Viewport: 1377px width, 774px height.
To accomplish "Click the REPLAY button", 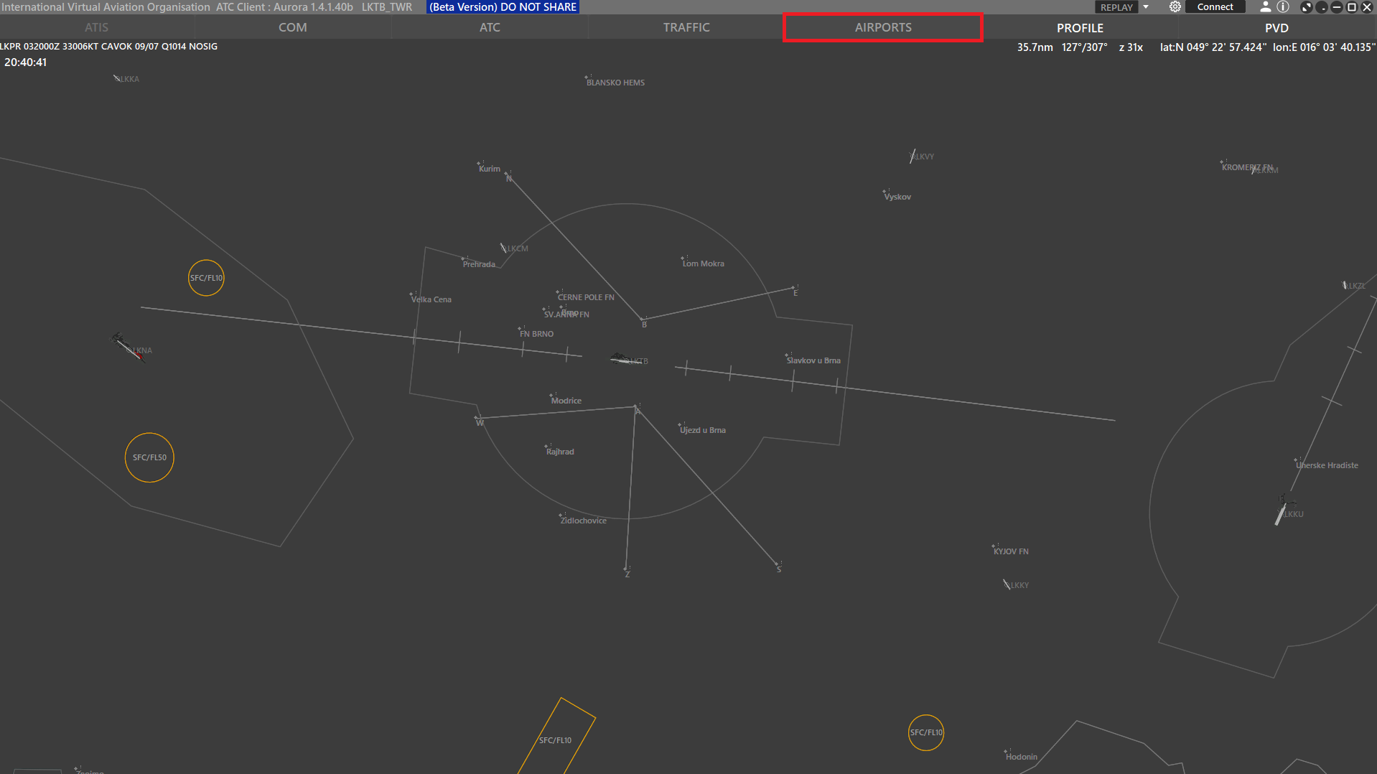I will pos(1116,7).
